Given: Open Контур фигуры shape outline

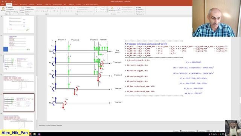Looking at the screenshot, I should click(x=127, y=9).
